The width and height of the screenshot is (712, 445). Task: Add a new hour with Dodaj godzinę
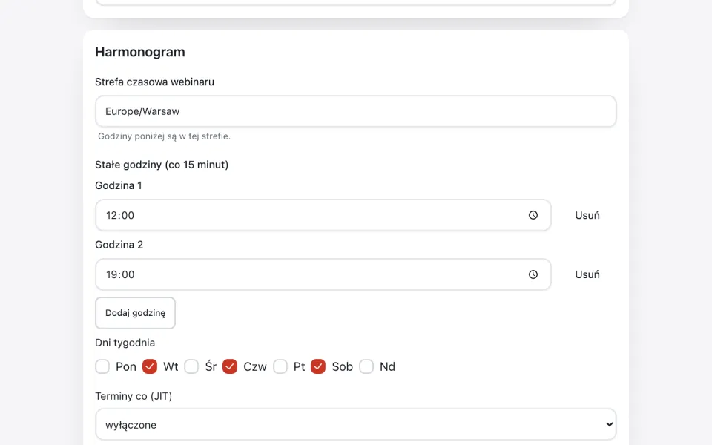(x=135, y=313)
